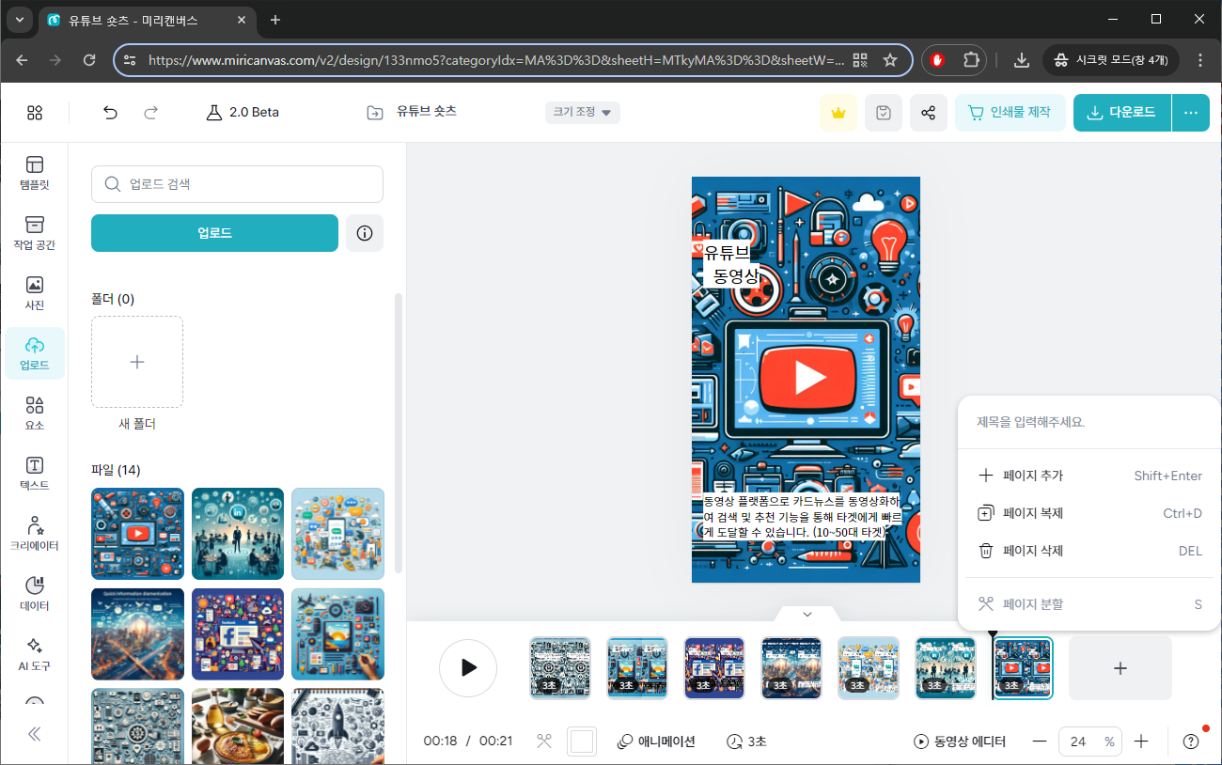Open the 3초 page duration setting
Screen dimensions: 1222x765
[x=746, y=742]
